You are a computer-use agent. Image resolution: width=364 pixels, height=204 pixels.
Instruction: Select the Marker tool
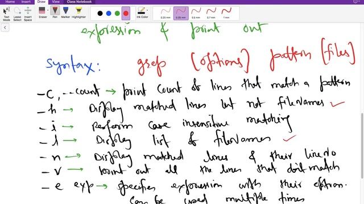tap(65, 12)
